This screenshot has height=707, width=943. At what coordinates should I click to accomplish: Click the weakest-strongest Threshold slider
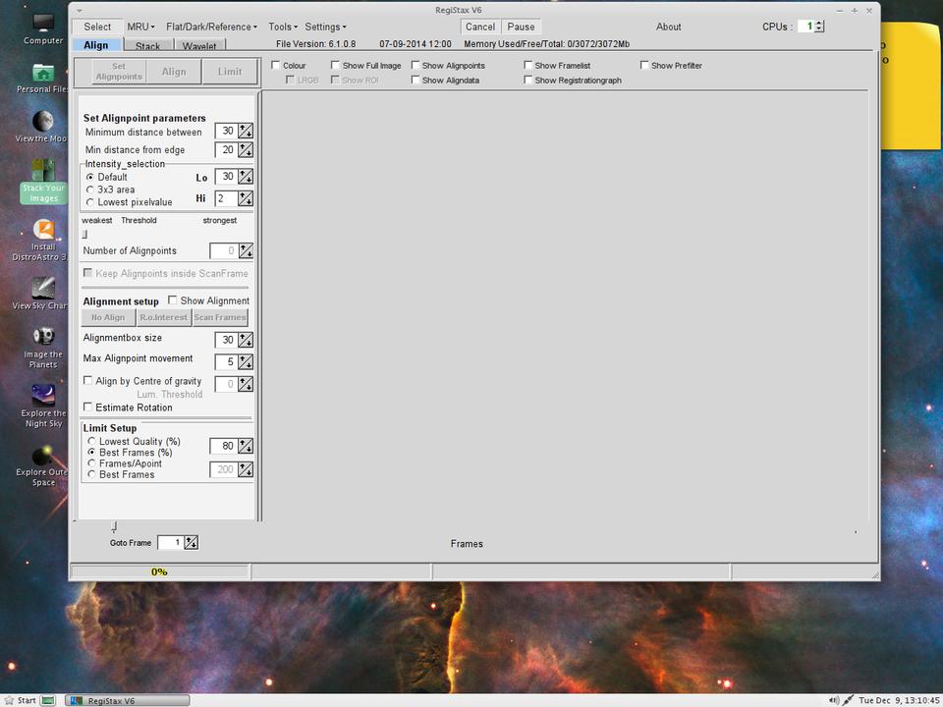coord(84,234)
